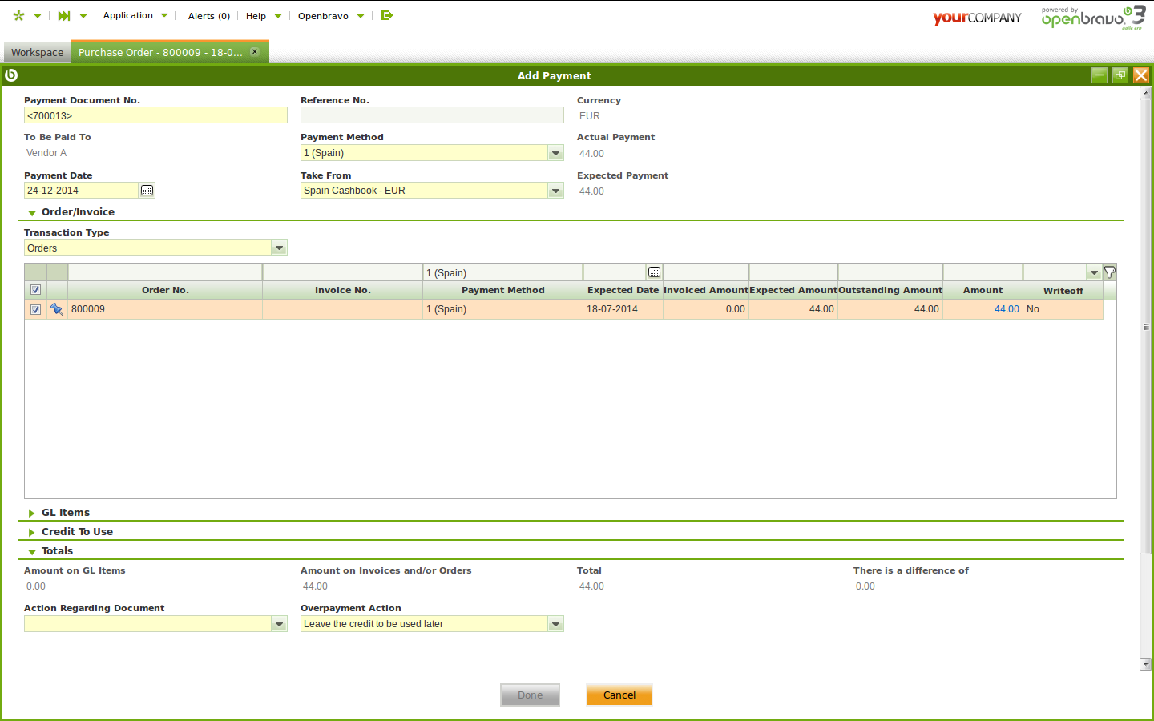Screen dimensions: 1154x721
Task: Expand the GL Items section
Action: click(x=65, y=513)
